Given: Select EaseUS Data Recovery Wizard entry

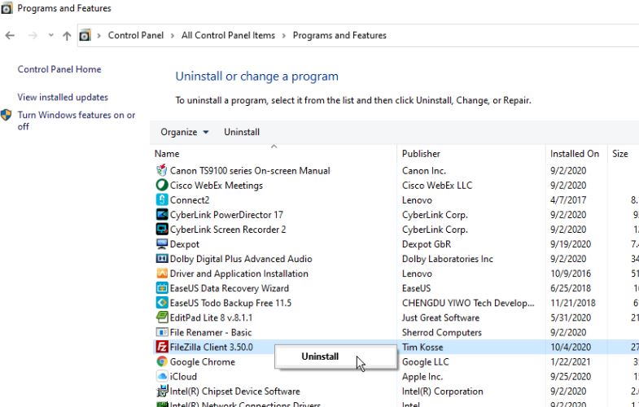Looking at the screenshot, I should point(230,287).
